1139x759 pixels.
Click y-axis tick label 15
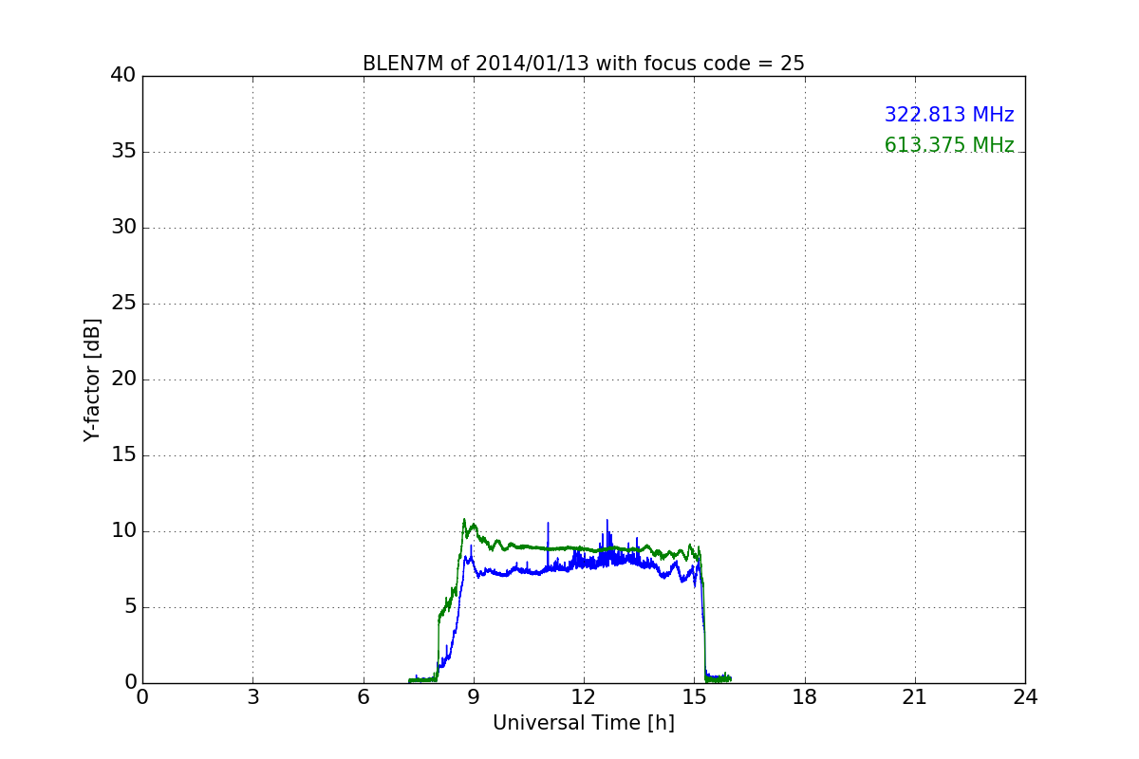pos(123,455)
